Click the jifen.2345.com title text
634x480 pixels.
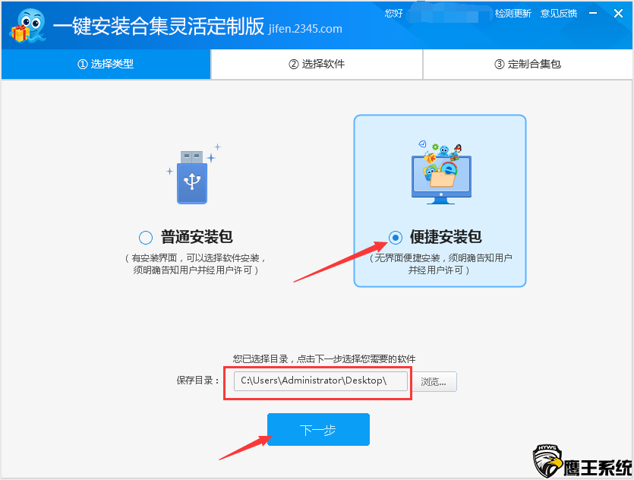[x=305, y=29]
